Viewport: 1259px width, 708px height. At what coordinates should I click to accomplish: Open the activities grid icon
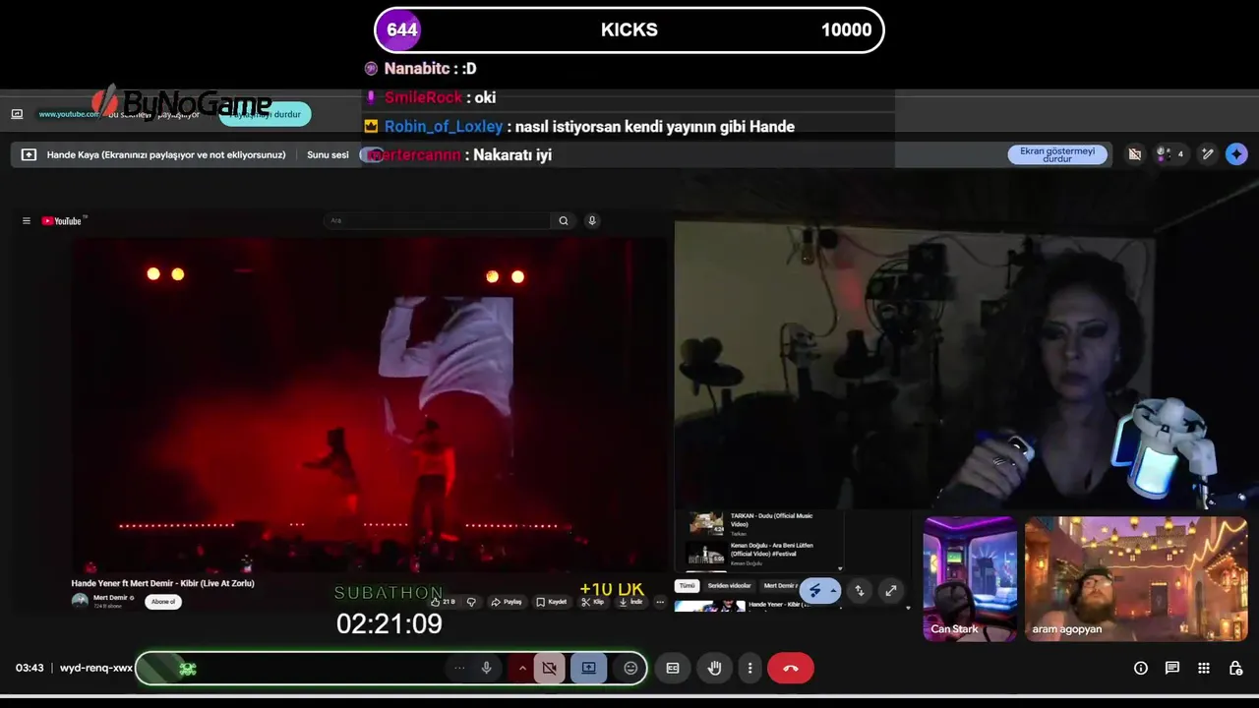tap(1204, 668)
